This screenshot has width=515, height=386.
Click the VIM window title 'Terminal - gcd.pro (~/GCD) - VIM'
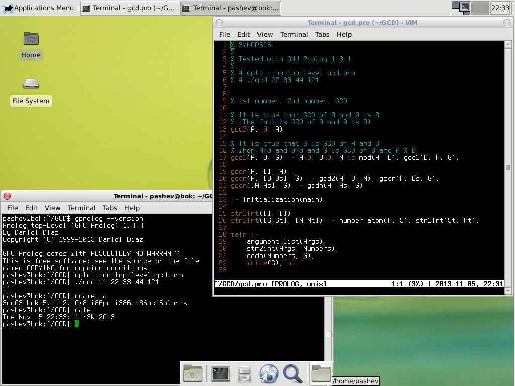(x=362, y=23)
